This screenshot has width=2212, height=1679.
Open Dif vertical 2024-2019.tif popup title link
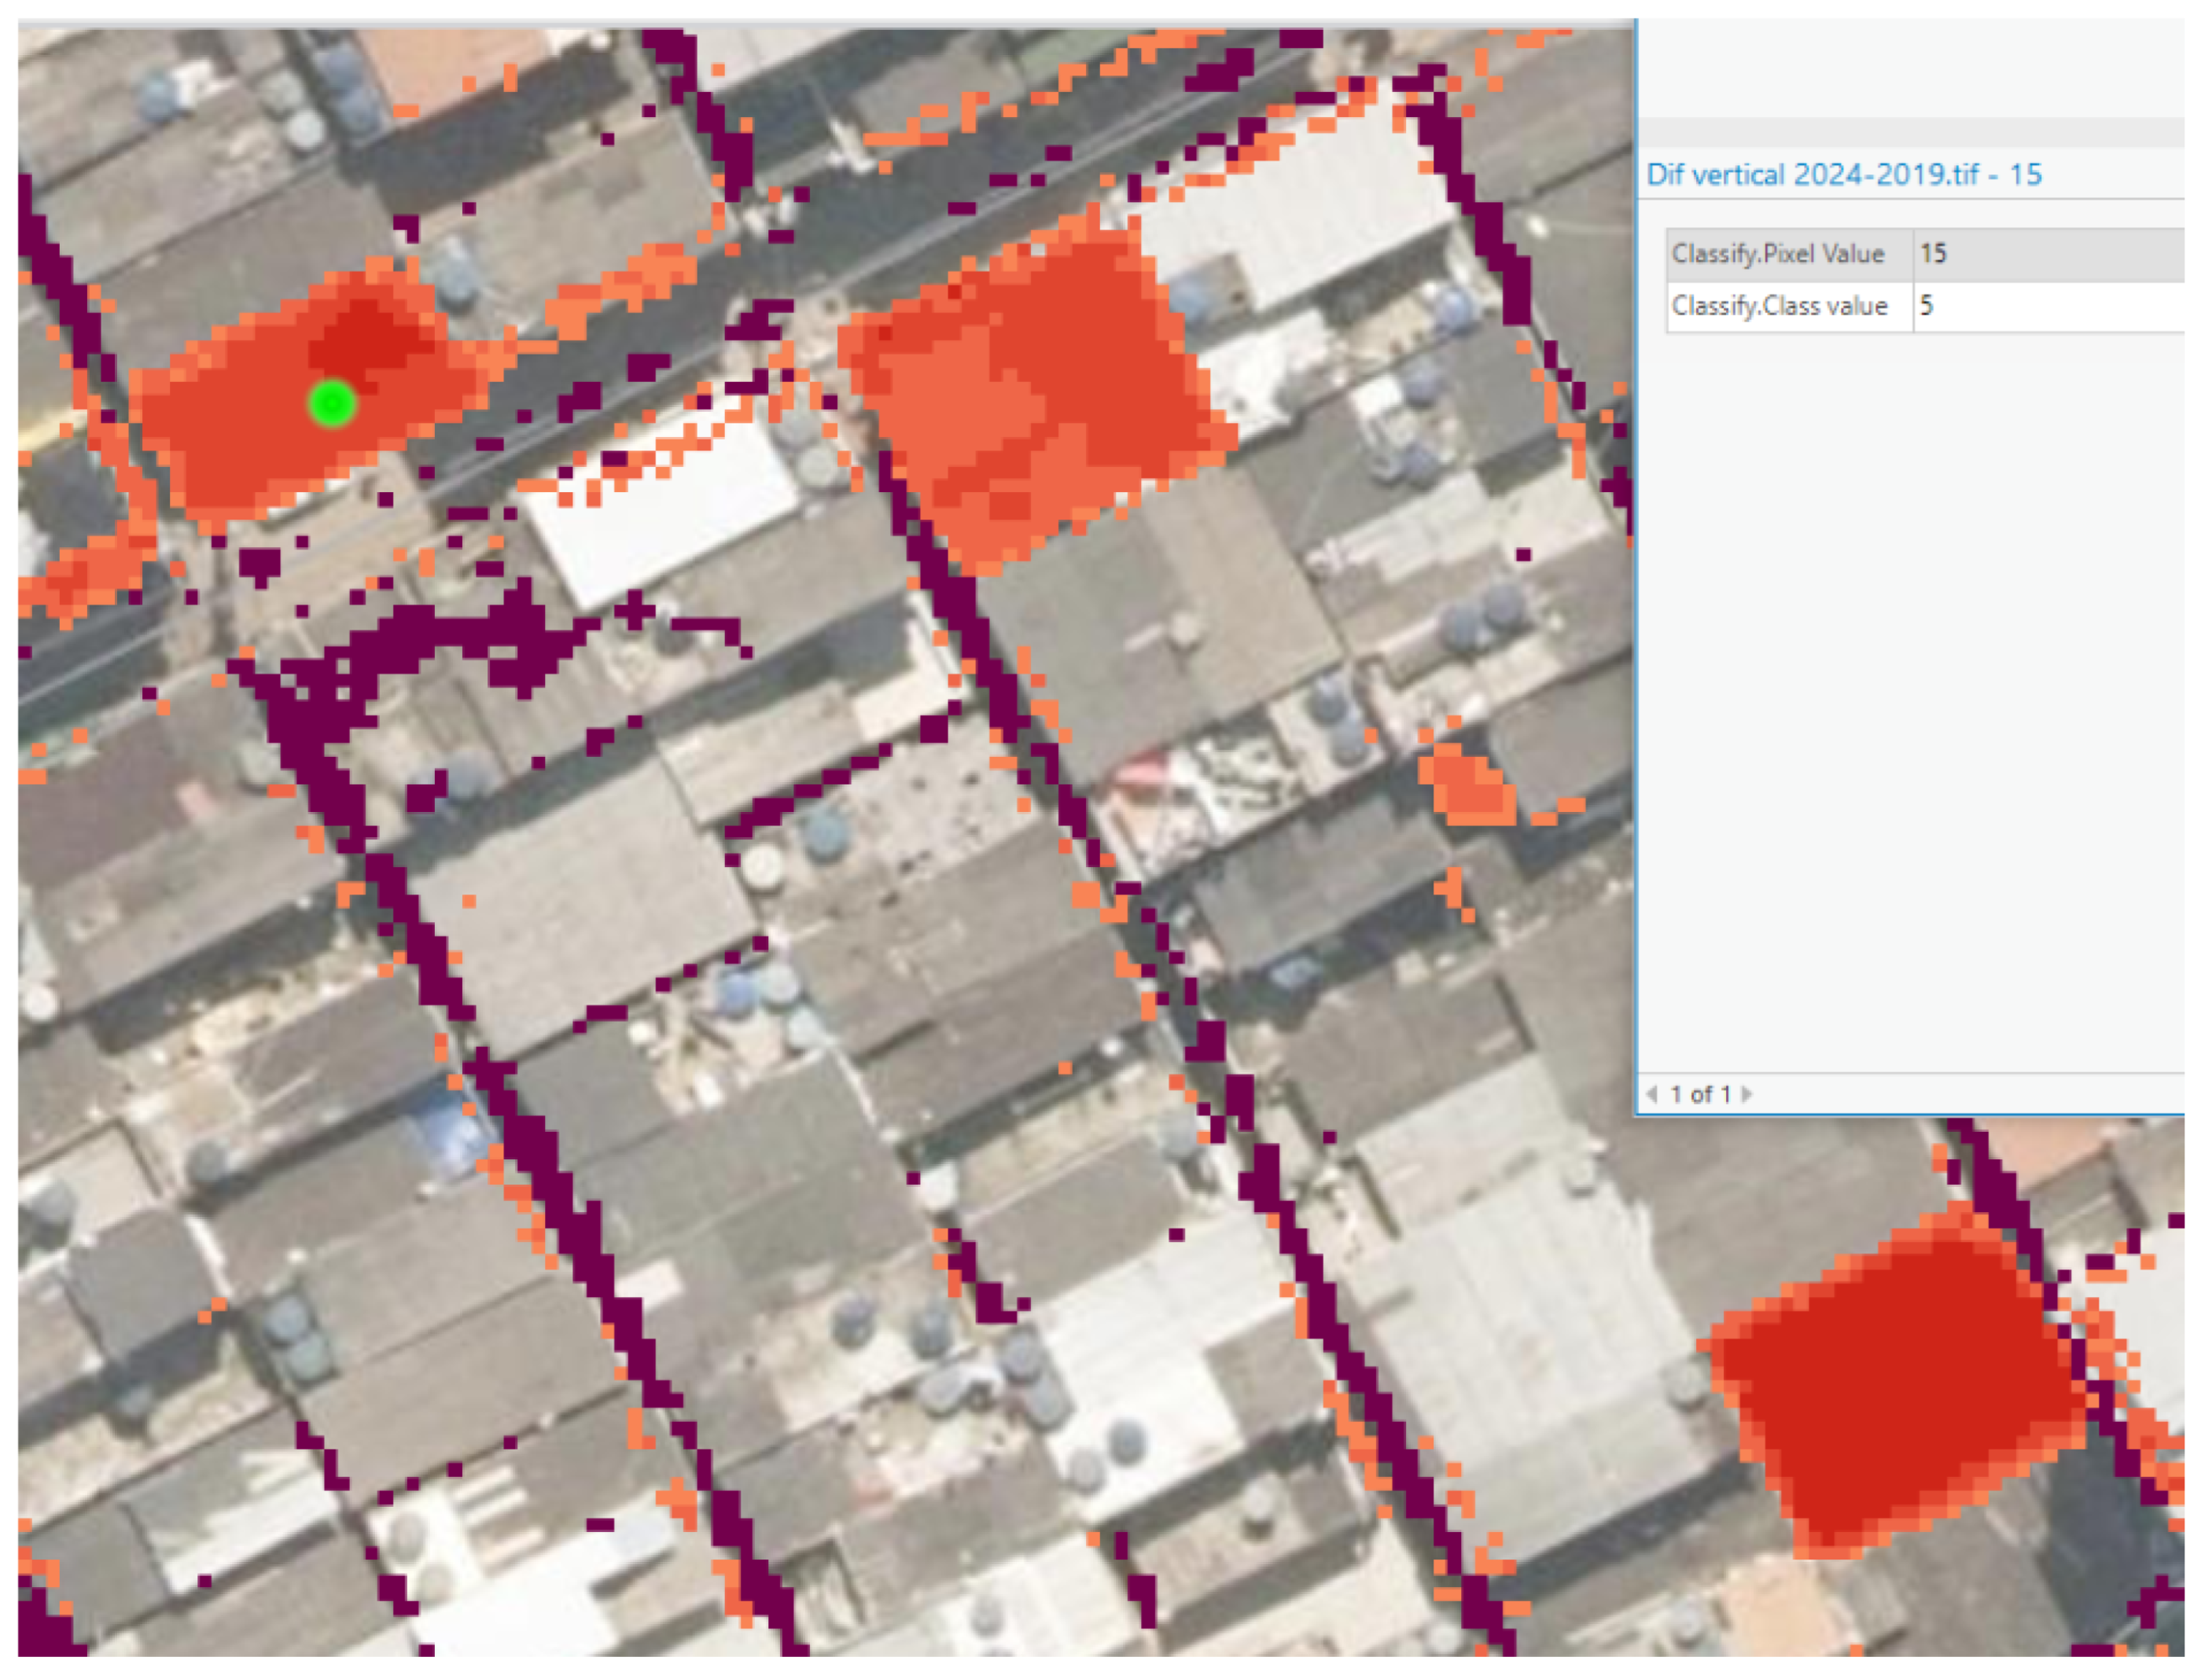coord(1843,175)
